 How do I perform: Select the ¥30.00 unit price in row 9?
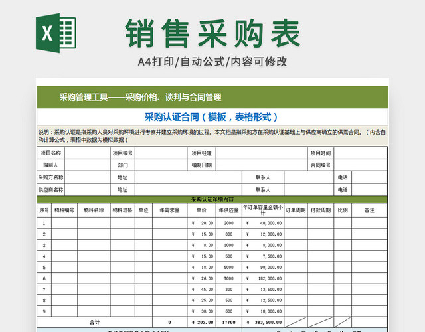201,311
